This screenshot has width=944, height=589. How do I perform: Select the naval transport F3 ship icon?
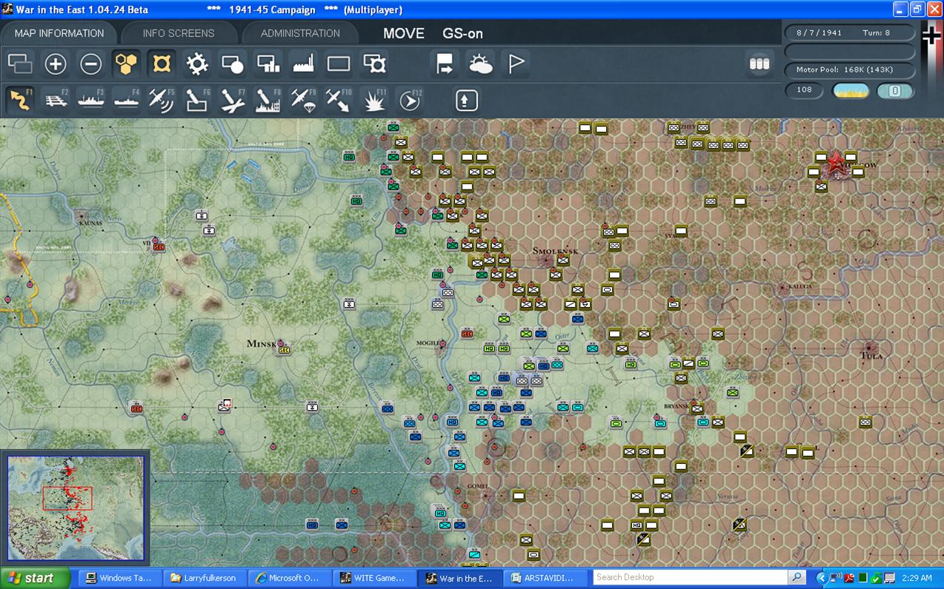click(x=91, y=100)
